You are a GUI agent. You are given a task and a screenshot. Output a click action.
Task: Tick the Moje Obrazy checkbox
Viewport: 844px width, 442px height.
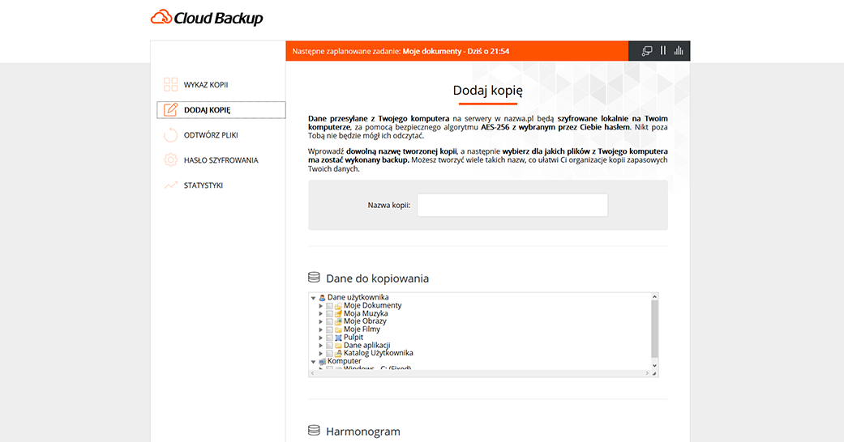pyautogui.click(x=330, y=321)
